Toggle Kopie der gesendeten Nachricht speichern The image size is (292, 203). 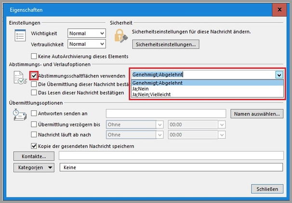tap(34, 145)
